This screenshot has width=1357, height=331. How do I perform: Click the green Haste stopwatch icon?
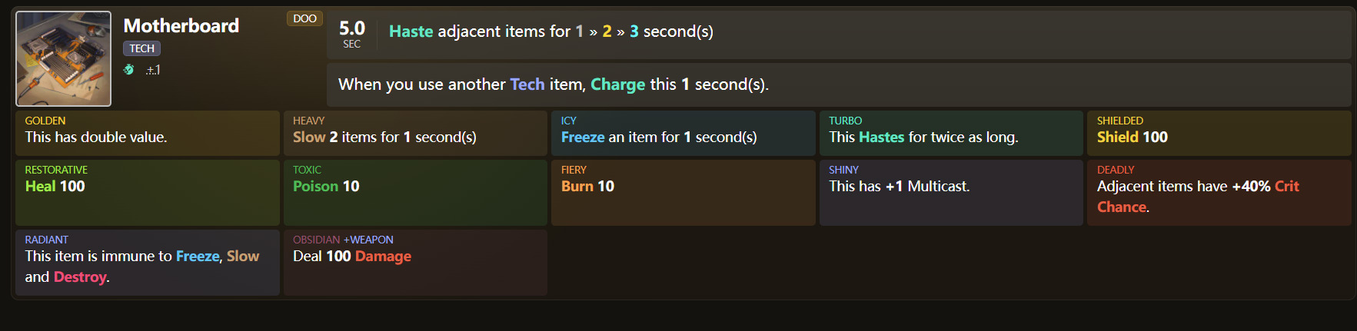point(129,70)
